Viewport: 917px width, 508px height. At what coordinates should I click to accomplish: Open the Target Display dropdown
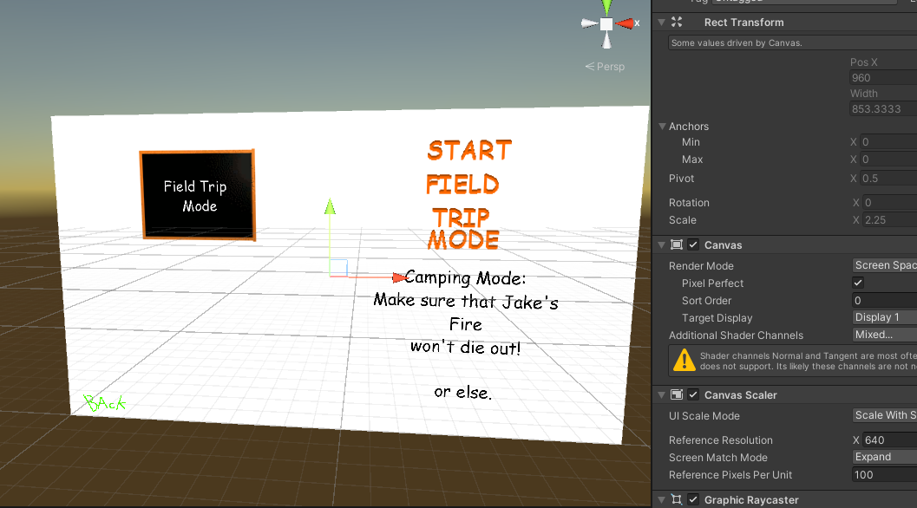[885, 317]
